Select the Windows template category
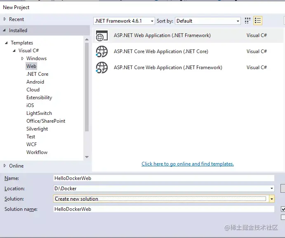The width and height of the screenshot is (285, 238). (x=37, y=58)
